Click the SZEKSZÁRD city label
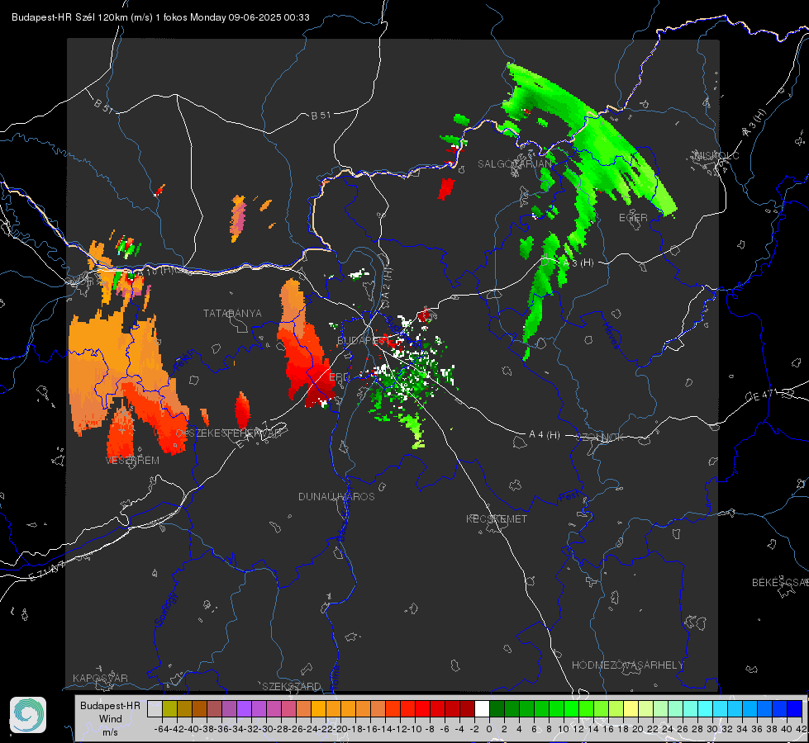809x743 pixels. pyautogui.click(x=292, y=686)
